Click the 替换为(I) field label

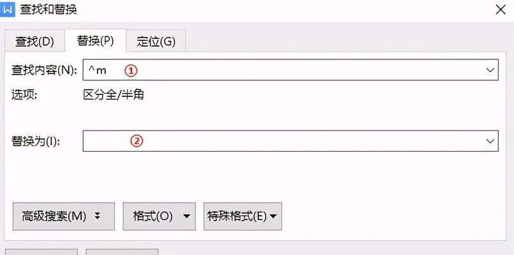[36, 142]
